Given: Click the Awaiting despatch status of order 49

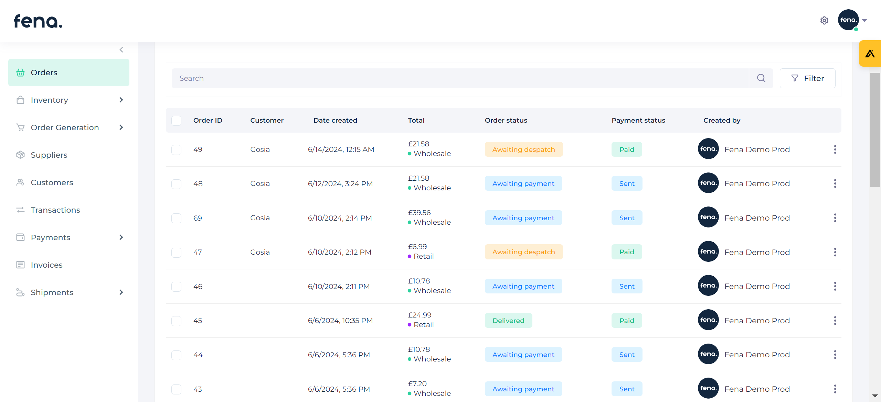Looking at the screenshot, I should click(x=523, y=149).
